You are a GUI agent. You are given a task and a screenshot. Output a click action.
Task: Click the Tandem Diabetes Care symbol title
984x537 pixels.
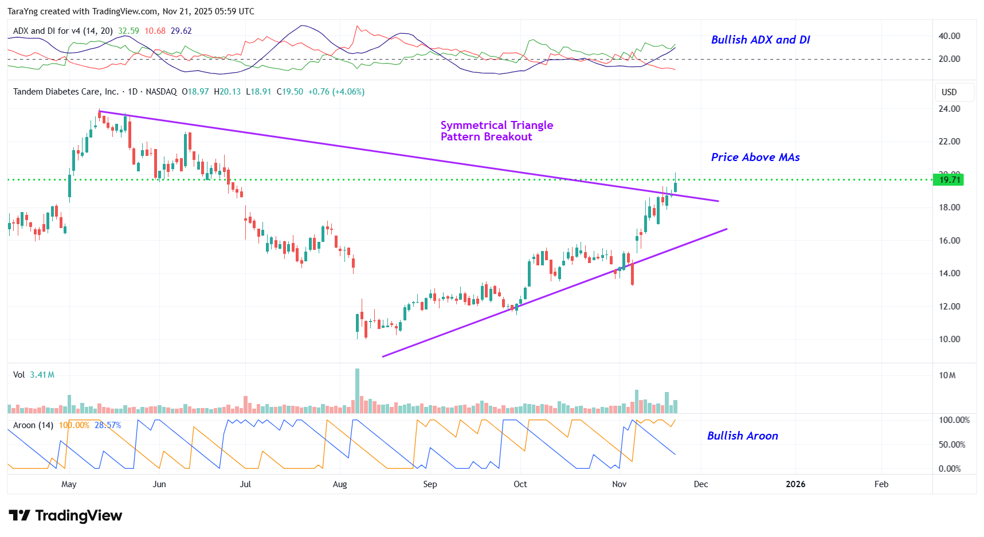coord(65,92)
